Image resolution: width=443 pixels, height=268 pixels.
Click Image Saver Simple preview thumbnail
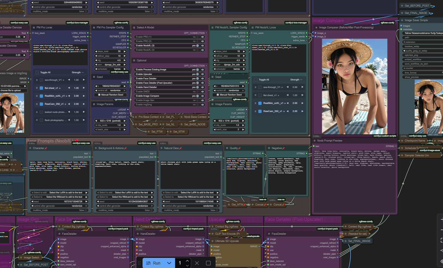(x=429, y=106)
